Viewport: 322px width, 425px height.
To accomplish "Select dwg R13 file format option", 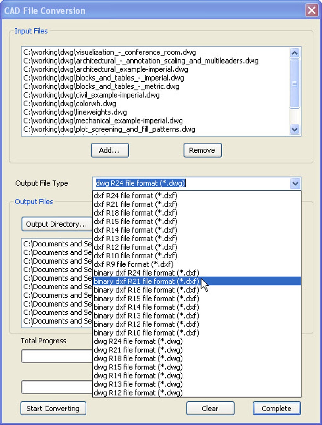I will (197, 384).
